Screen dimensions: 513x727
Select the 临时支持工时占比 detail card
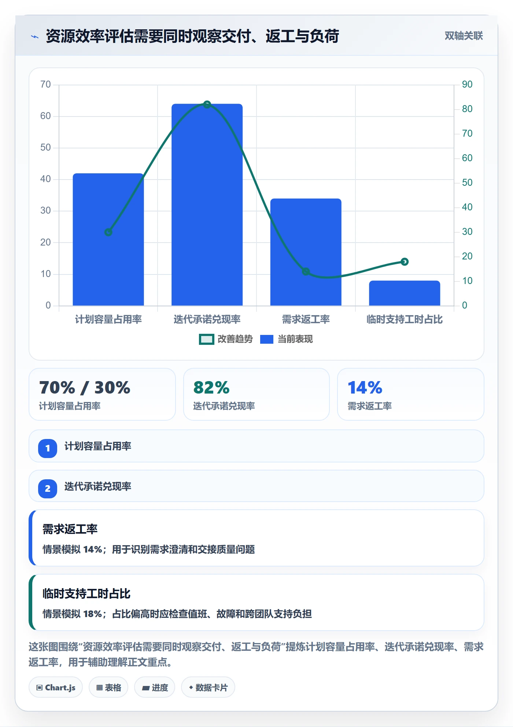coord(256,602)
